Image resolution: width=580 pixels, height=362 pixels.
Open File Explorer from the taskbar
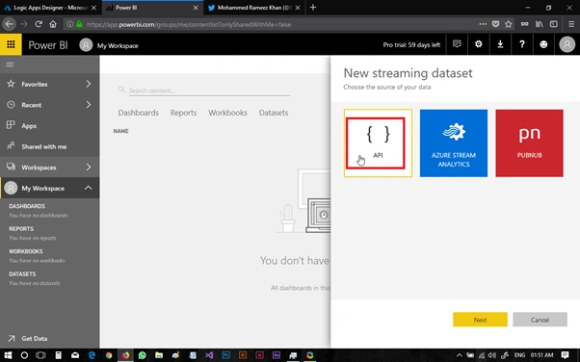(159, 355)
